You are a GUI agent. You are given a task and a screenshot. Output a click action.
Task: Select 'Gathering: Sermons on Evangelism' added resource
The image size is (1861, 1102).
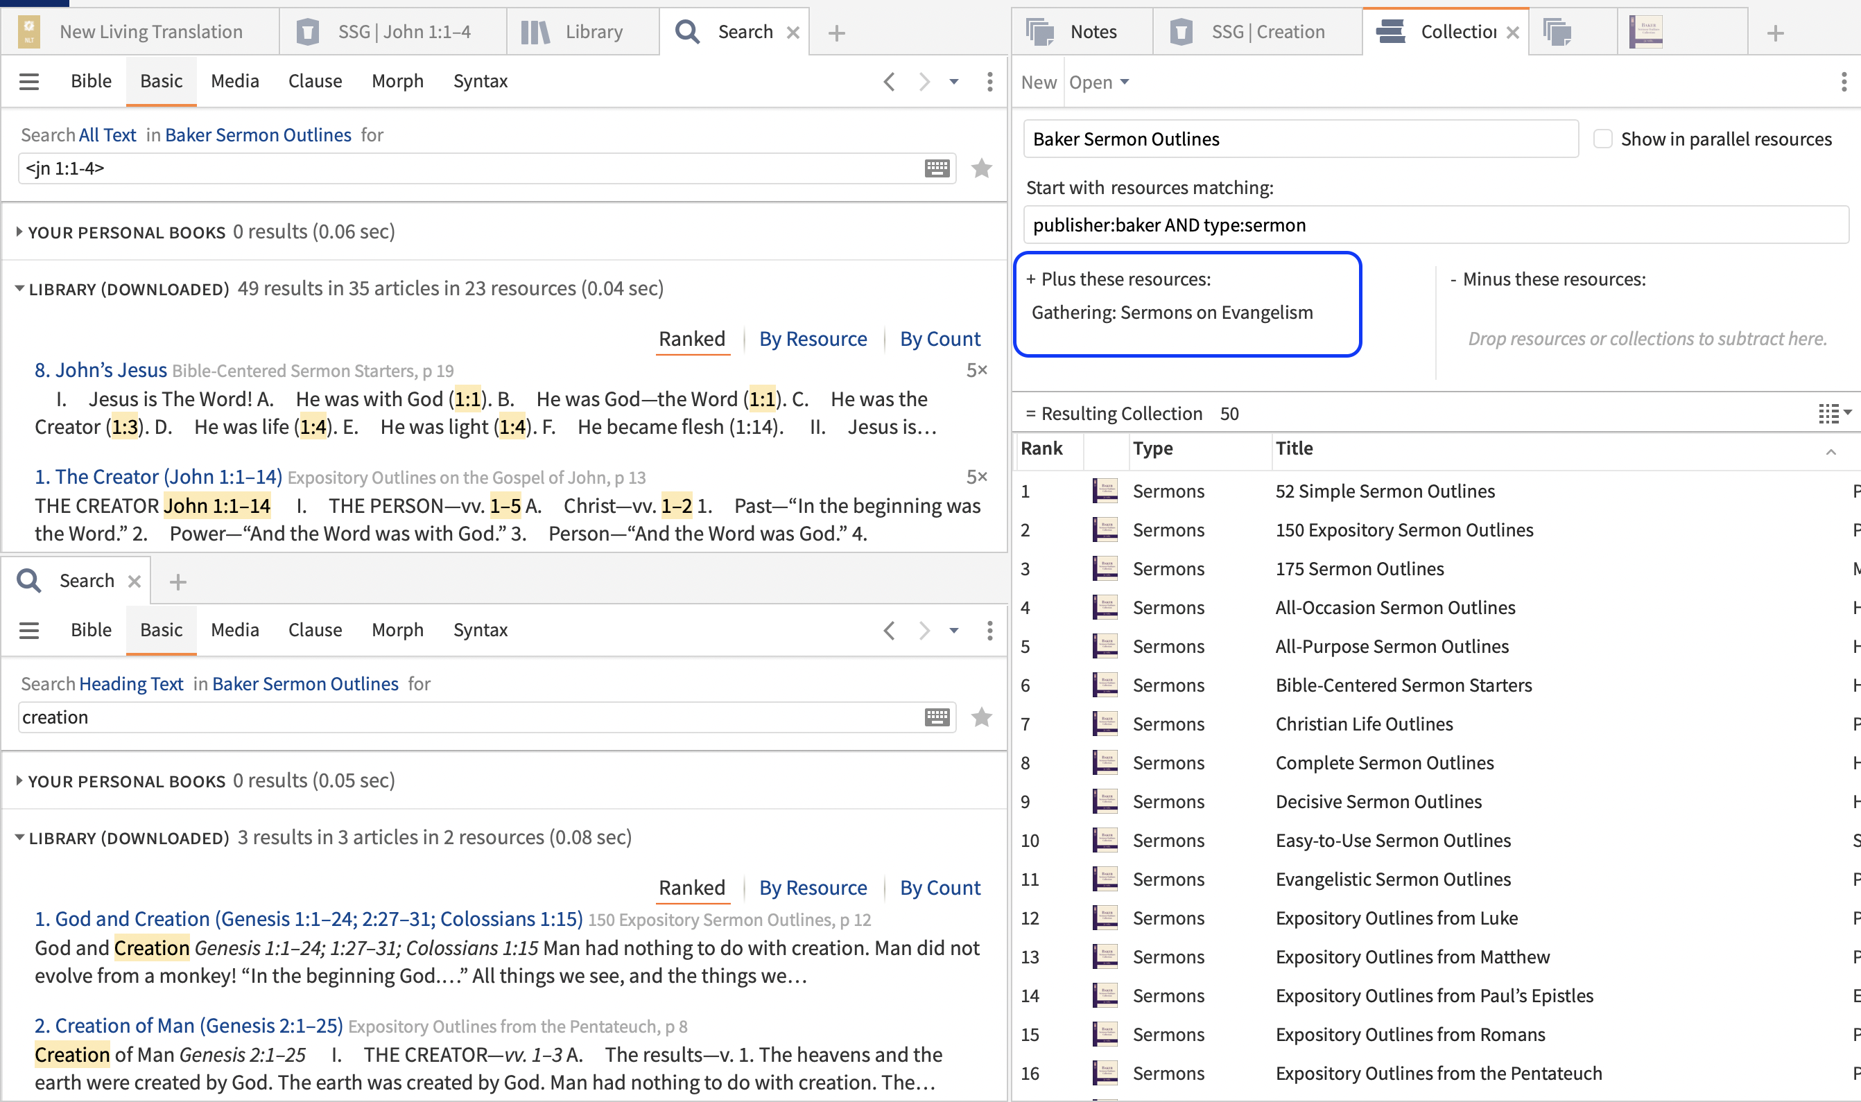[x=1172, y=313]
